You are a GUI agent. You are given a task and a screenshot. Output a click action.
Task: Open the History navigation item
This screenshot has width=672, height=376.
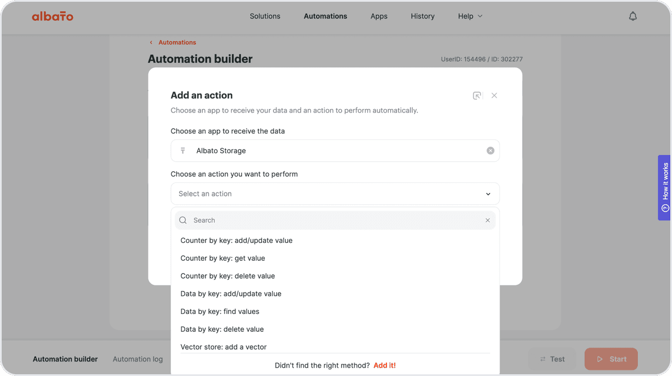point(423,16)
